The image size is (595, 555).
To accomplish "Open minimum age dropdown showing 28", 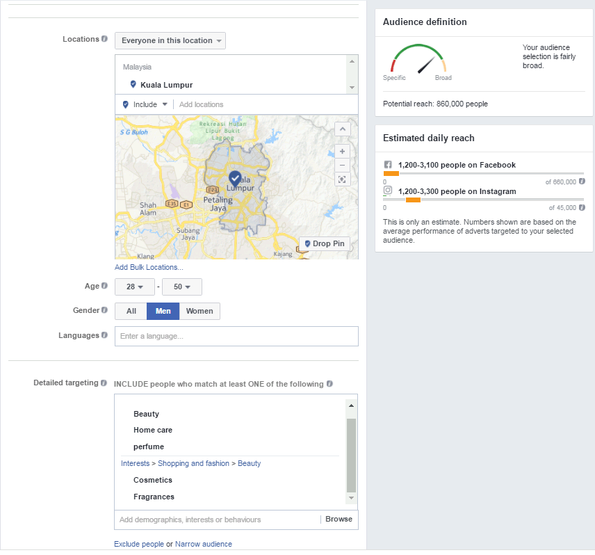I will (134, 287).
